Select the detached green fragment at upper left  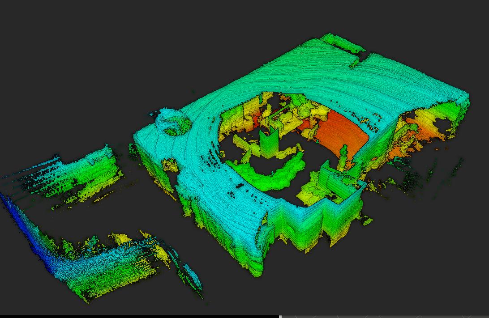(90, 170)
